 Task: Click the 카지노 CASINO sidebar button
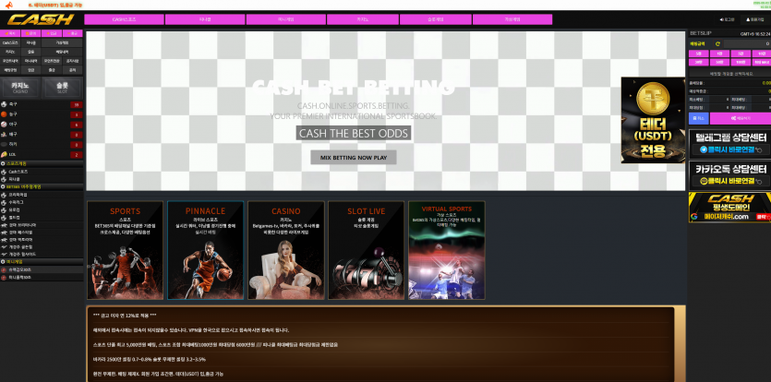(x=20, y=87)
